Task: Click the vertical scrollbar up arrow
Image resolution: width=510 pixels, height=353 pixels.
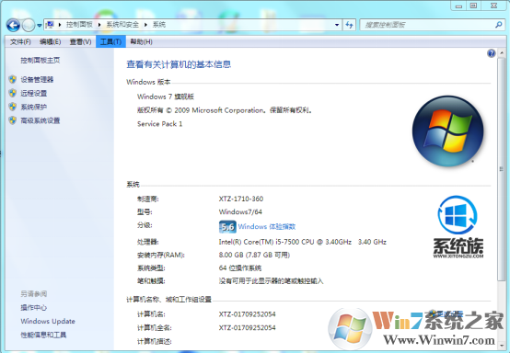Action: tap(502, 52)
